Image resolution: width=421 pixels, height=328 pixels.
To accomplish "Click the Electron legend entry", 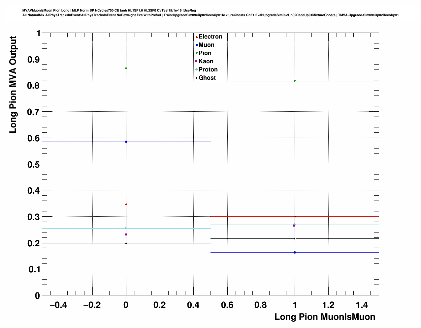I will (209, 37).
